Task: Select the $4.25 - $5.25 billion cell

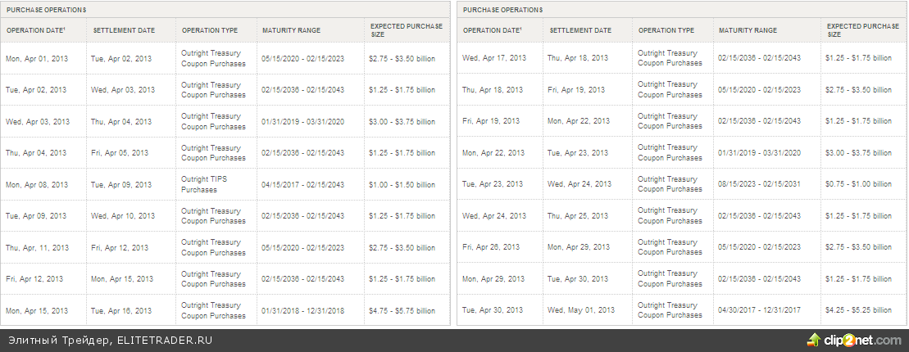Action: [x=858, y=310]
